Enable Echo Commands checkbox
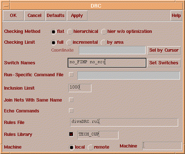The image size is (185, 154). [71, 111]
